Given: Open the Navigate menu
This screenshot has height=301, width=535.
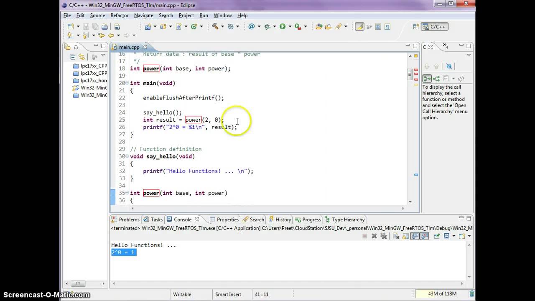Looking at the screenshot, I should pyautogui.click(x=143, y=15).
